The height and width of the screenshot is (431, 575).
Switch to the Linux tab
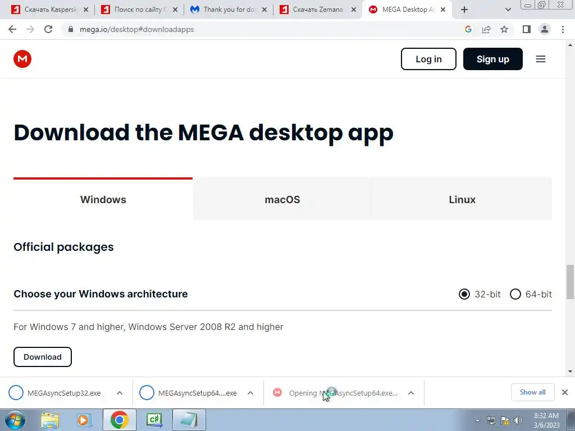pyautogui.click(x=462, y=199)
